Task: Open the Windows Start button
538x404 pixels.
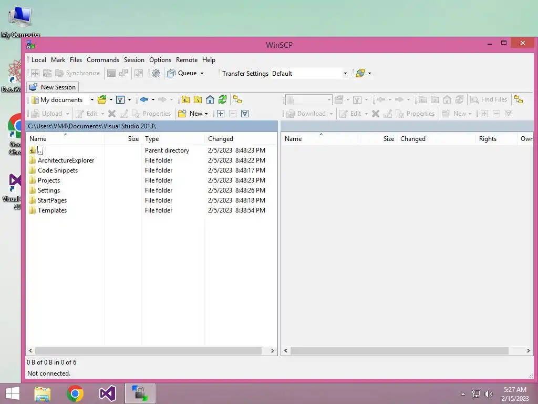Action: tap(13, 393)
